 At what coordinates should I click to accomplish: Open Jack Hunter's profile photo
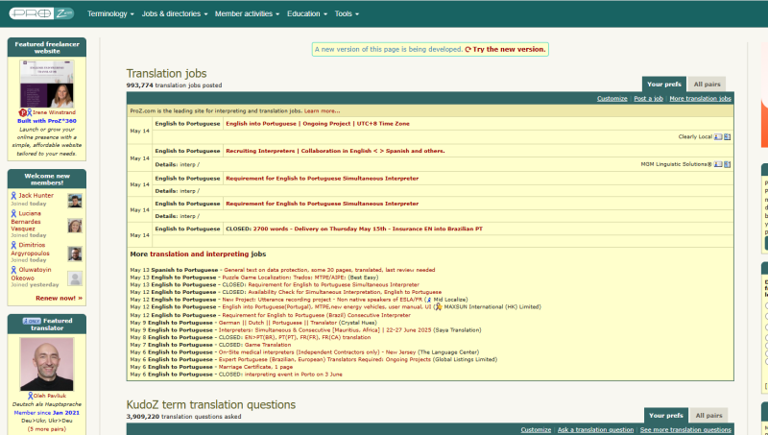75,201
